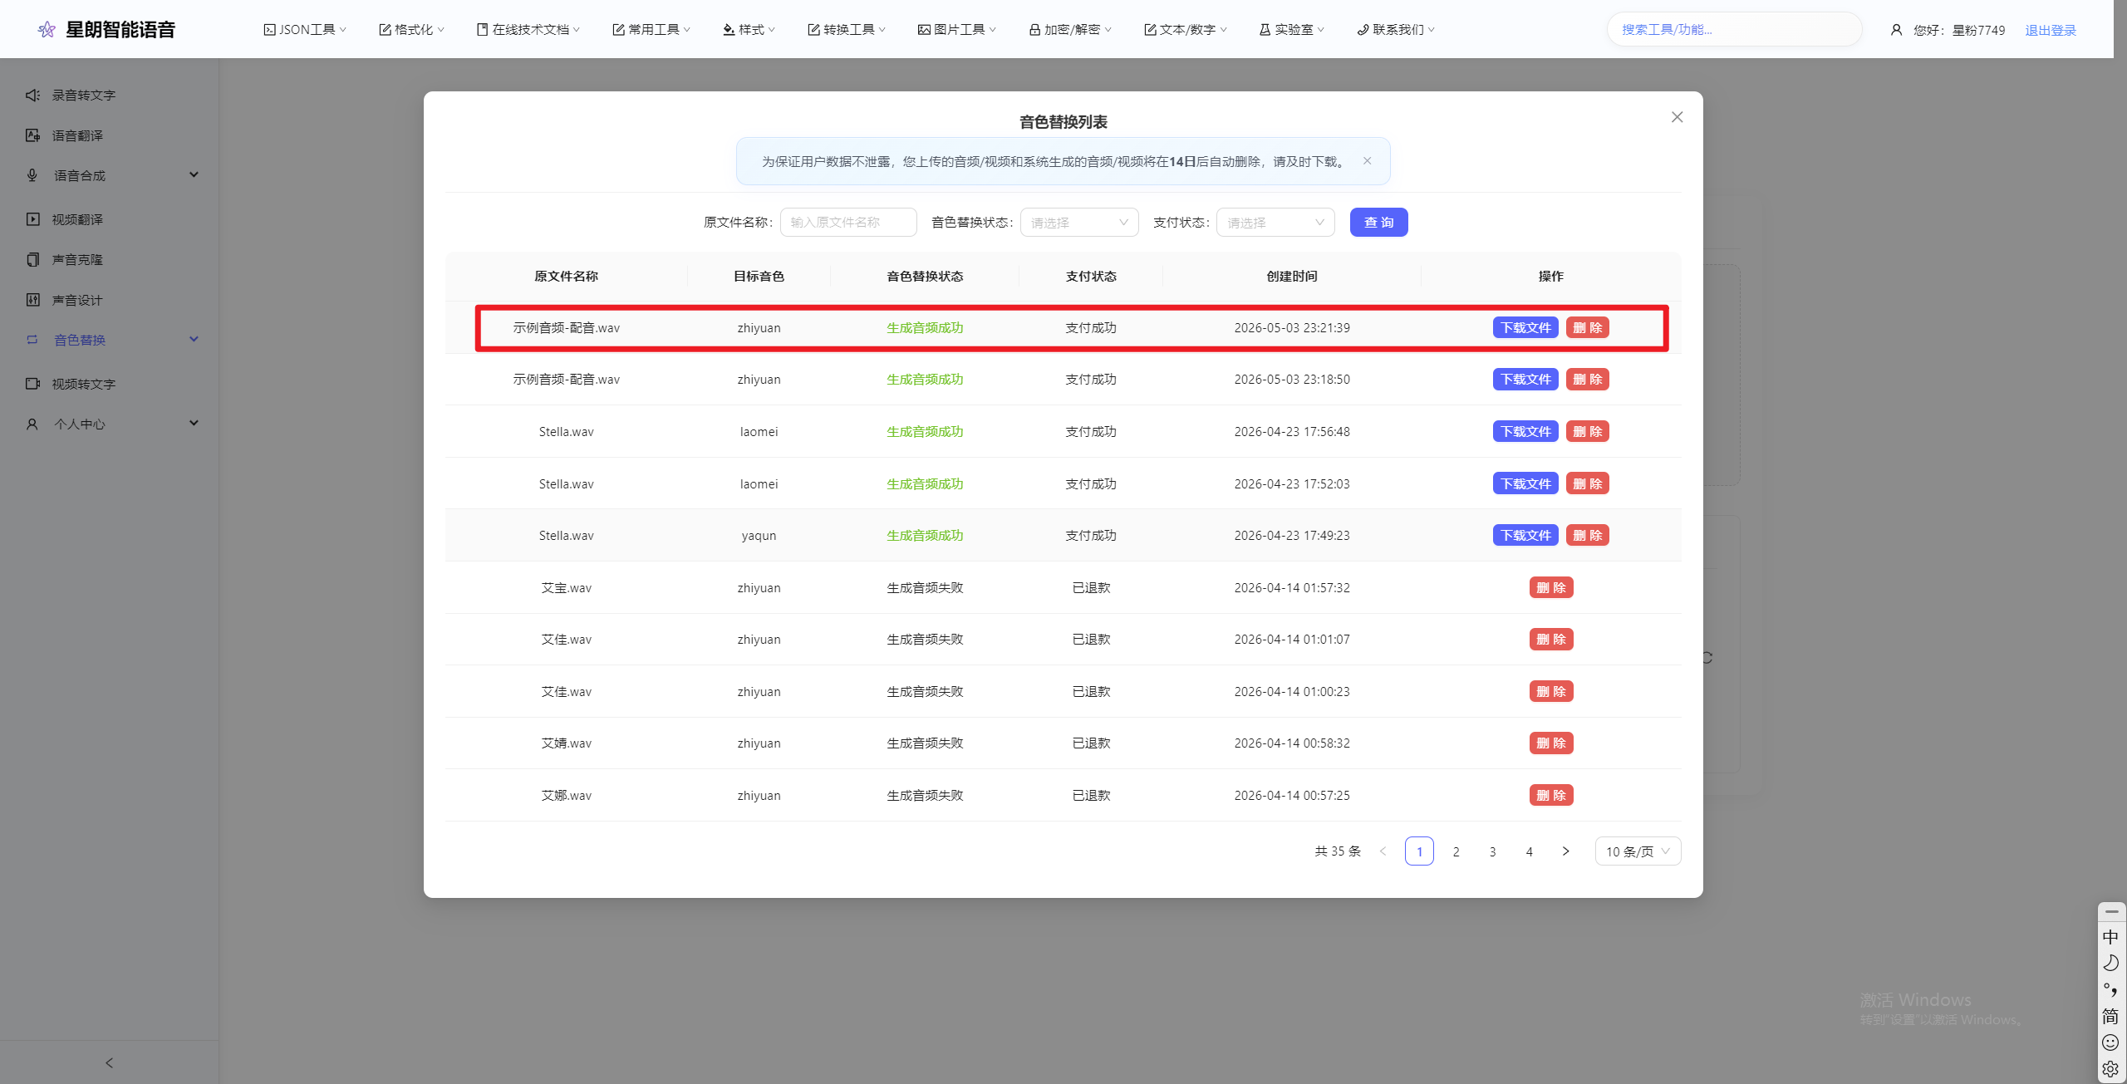Click the IME moon icon

click(x=2110, y=964)
